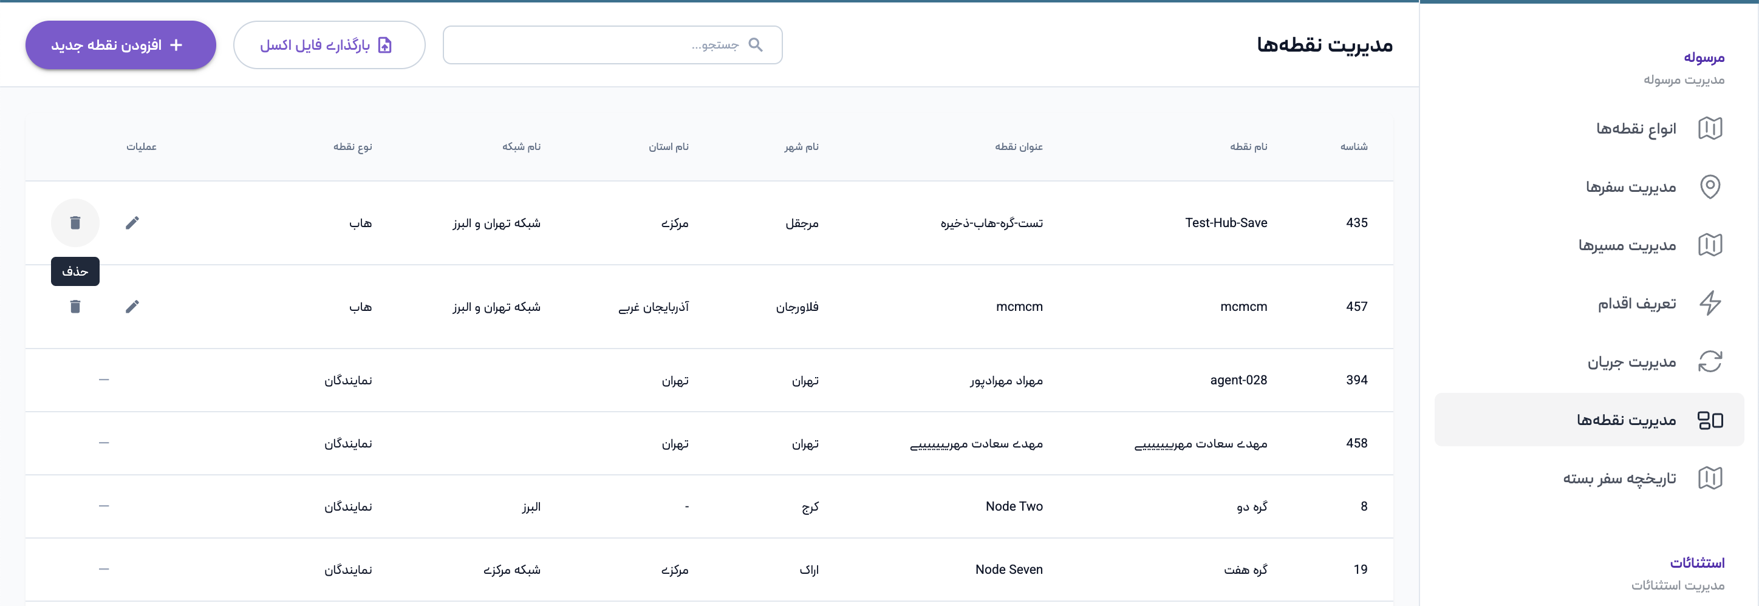Click the edit pencil for Test-Hub-Save row

point(132,222)
